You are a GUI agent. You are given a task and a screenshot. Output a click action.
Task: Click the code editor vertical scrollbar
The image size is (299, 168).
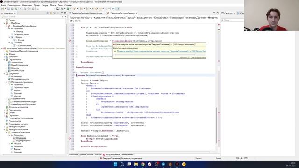point(216,125)
